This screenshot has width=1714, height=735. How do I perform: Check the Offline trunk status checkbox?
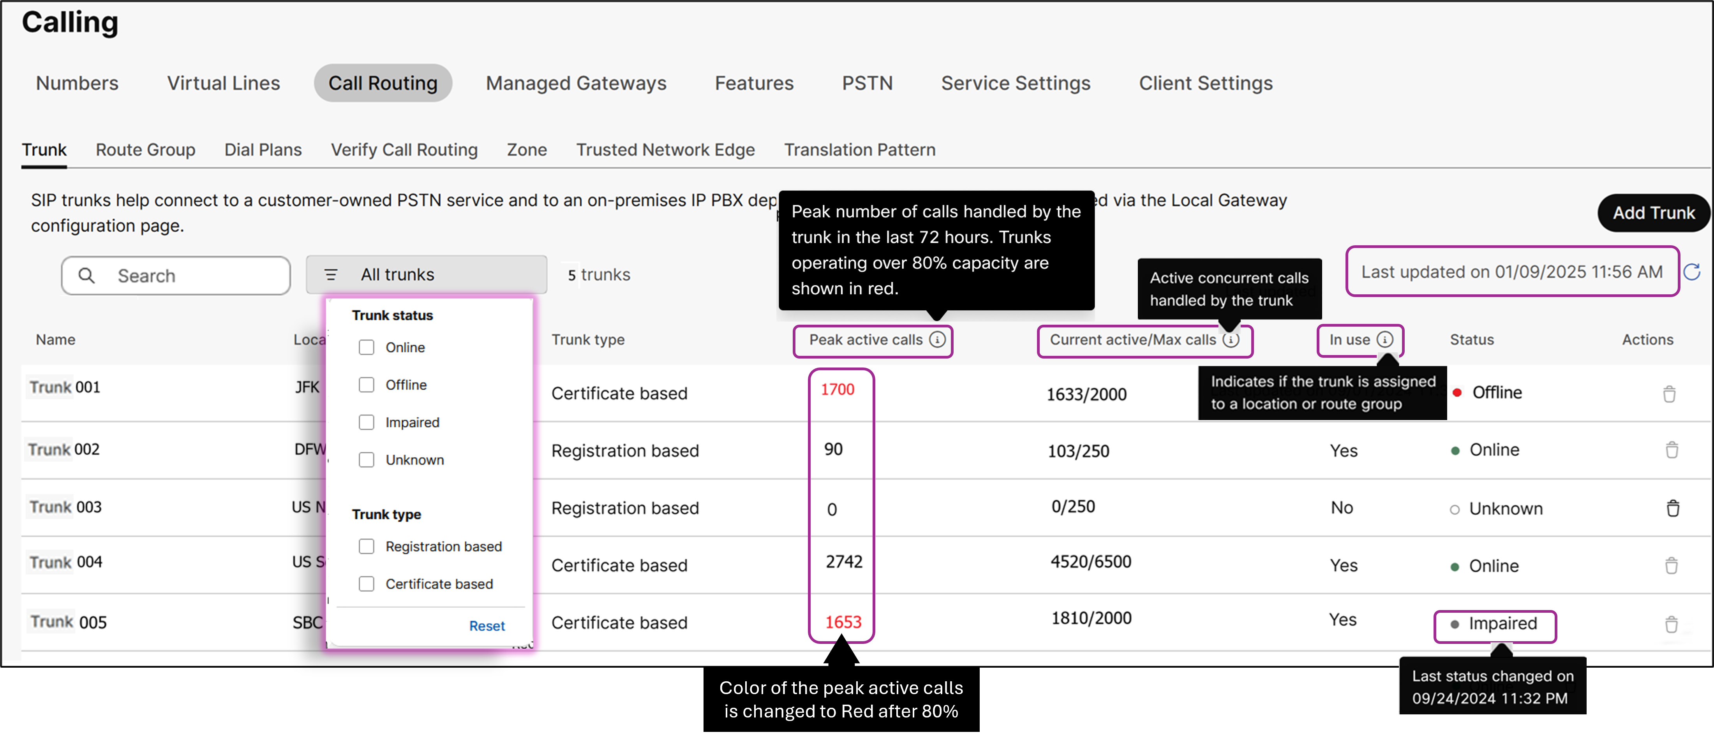(x=367, y=385)
